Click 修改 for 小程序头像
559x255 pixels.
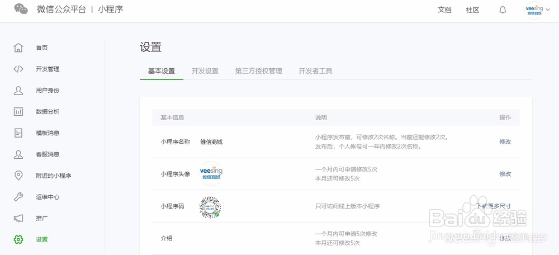[505, 174]
